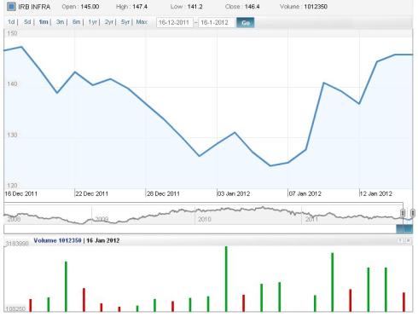The image size is (418, 317).
Task: Select the 5d time range
Action: [x=27, y=22]
